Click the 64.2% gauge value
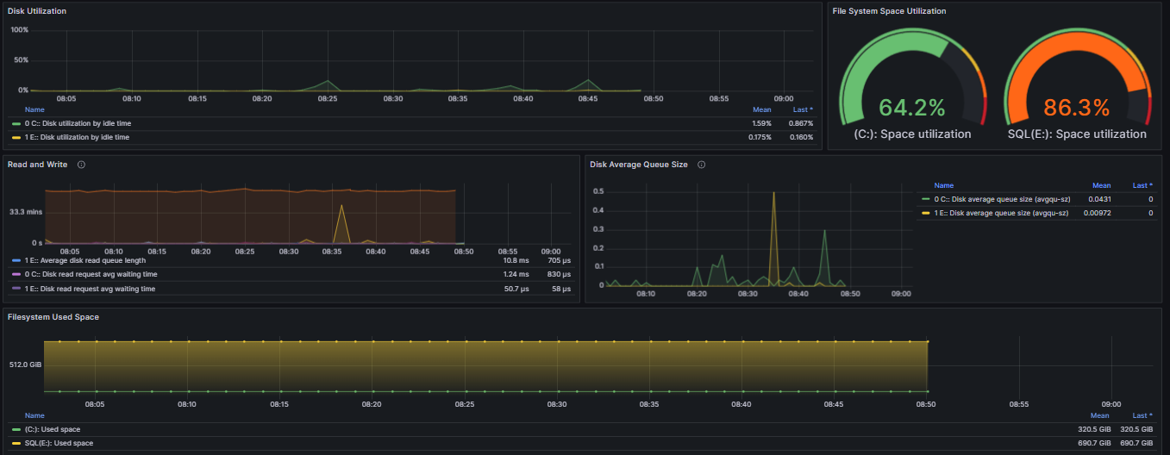The image size is (1170, 455). (912, 108)
